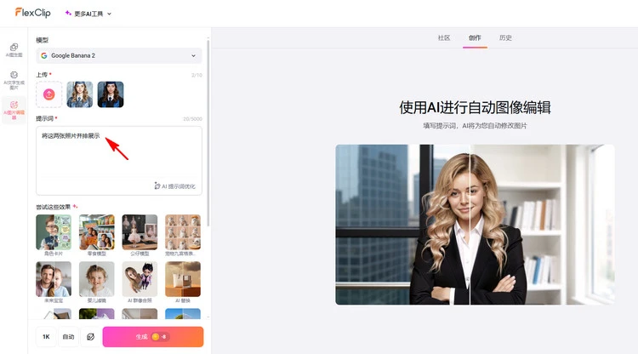Choose the 未来宝宝 effect preset
Image resolution: width=638 pixels, height=354 pixels.
(54, 279)
